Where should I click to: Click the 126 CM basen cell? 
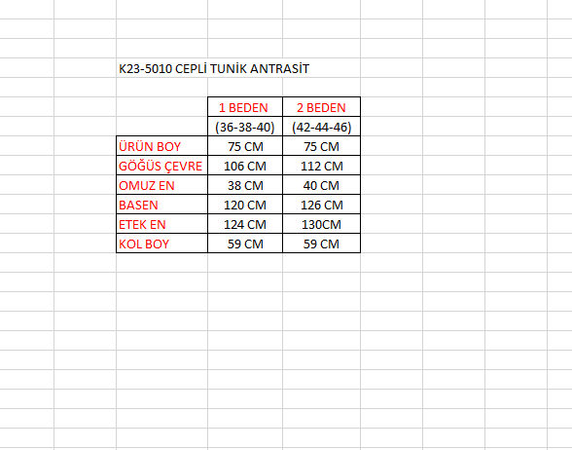321,205
